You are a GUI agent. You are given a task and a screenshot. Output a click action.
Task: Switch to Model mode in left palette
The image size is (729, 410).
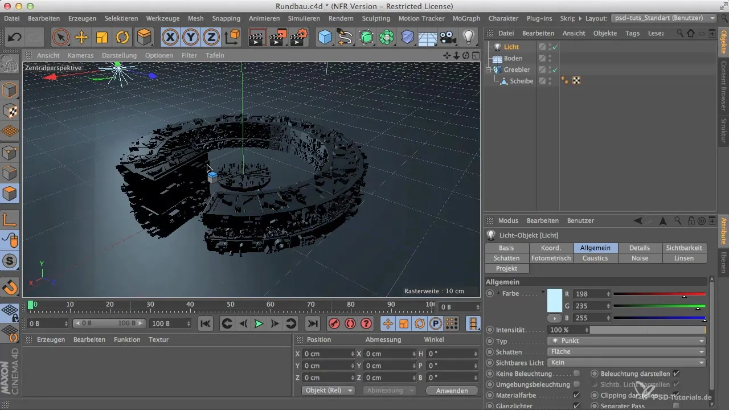click(10, 90)
